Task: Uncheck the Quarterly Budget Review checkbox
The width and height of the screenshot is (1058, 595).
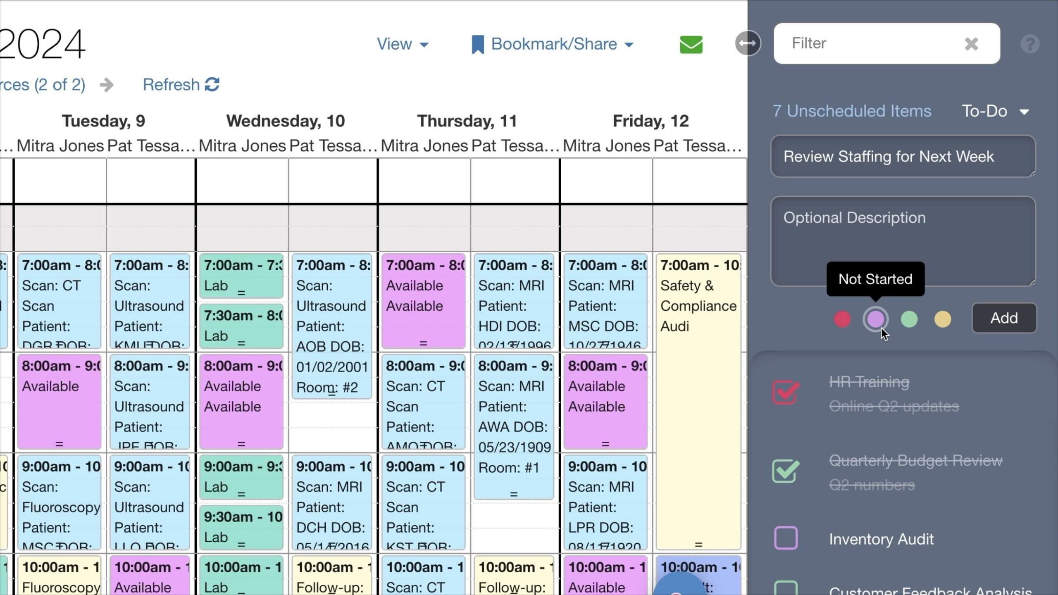Action: click(785, 471)
